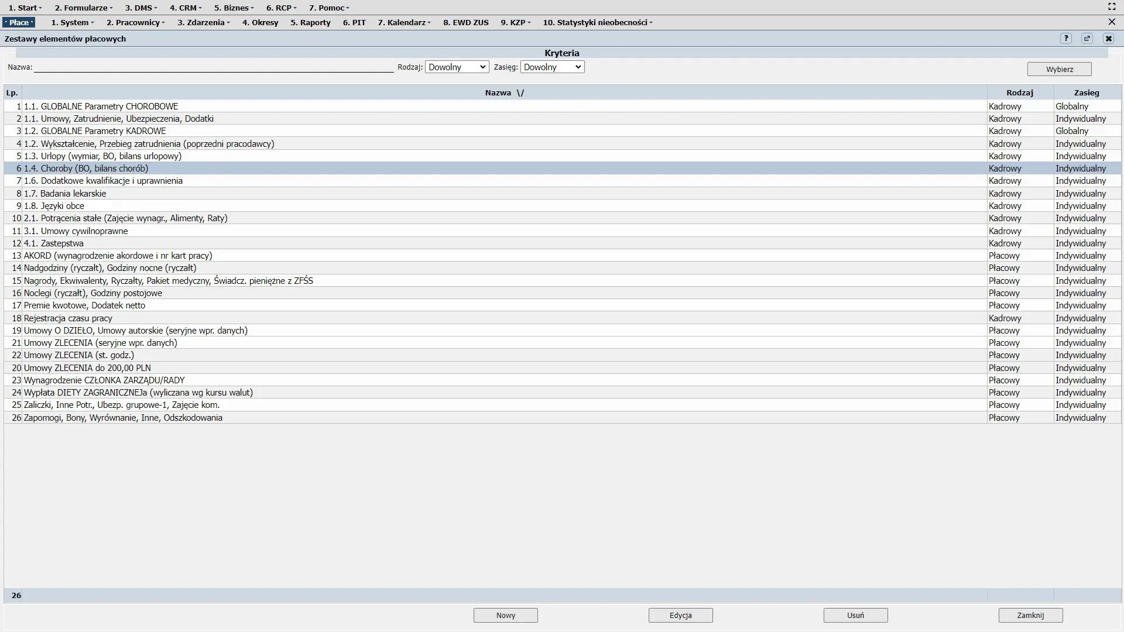Click the Nowy button
Image resolution: width=1124 pixels, height=632 pixels.
[505, 615]
